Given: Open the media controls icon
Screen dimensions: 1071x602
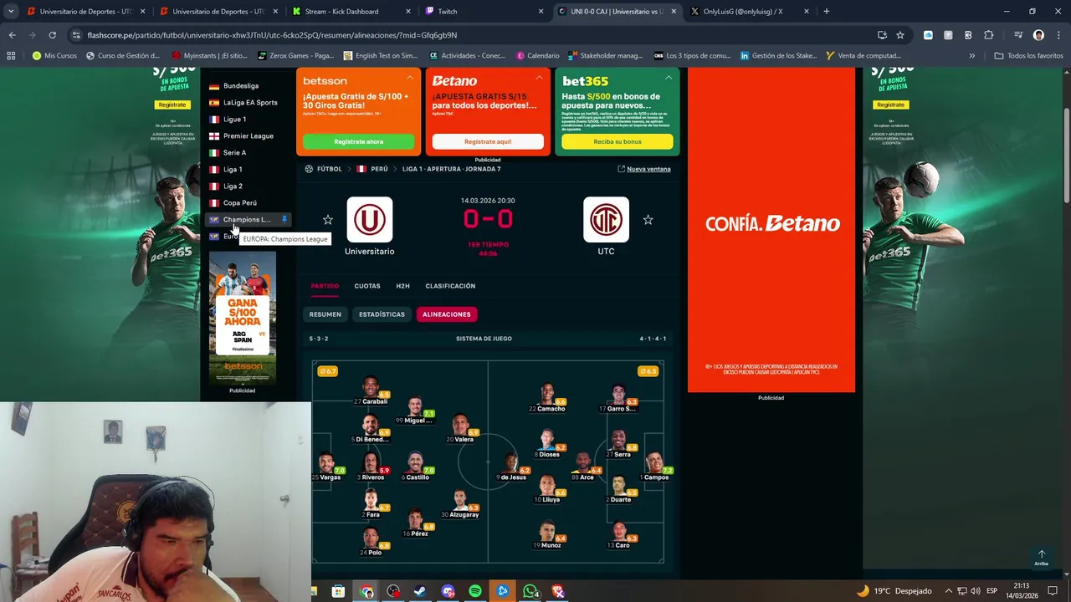Looking at the screenshot, I should (x=1018, y=35).
